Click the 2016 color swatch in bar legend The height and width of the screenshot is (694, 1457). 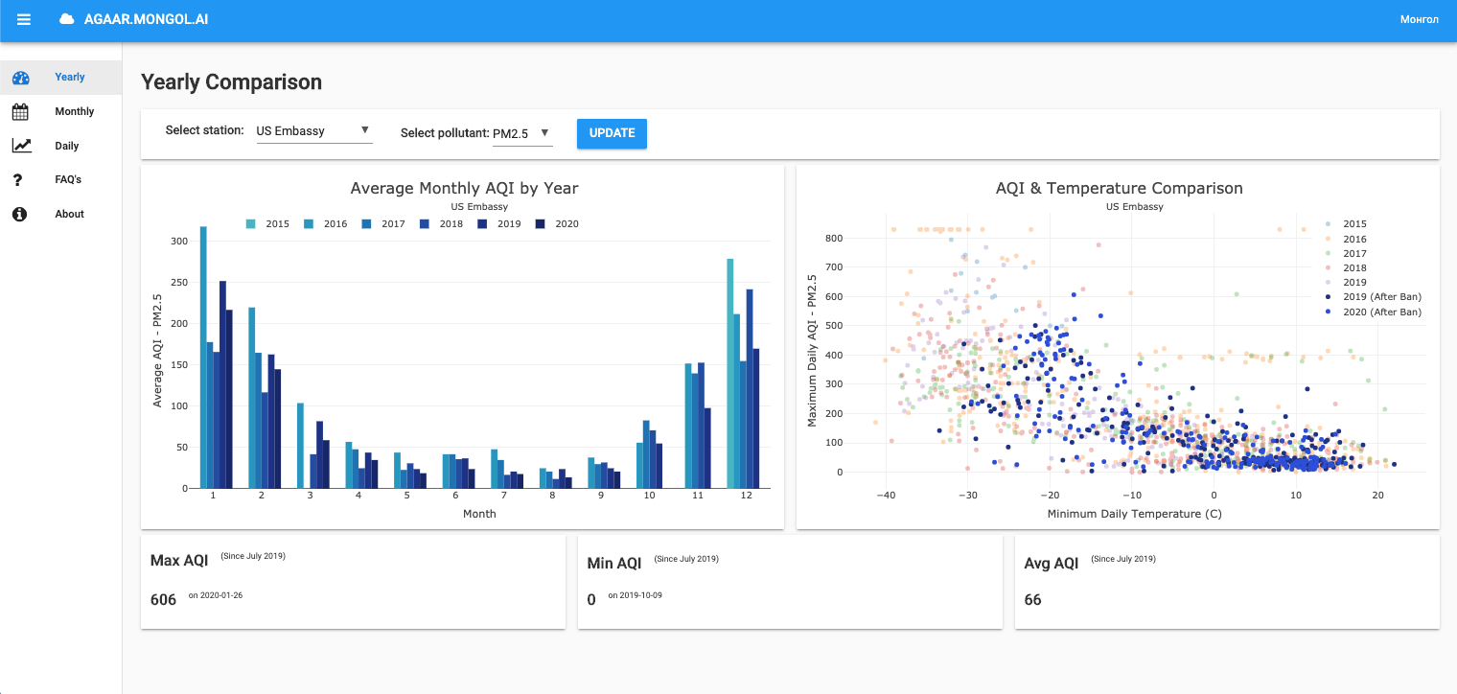pyautogui.click(x=310, y=224)
